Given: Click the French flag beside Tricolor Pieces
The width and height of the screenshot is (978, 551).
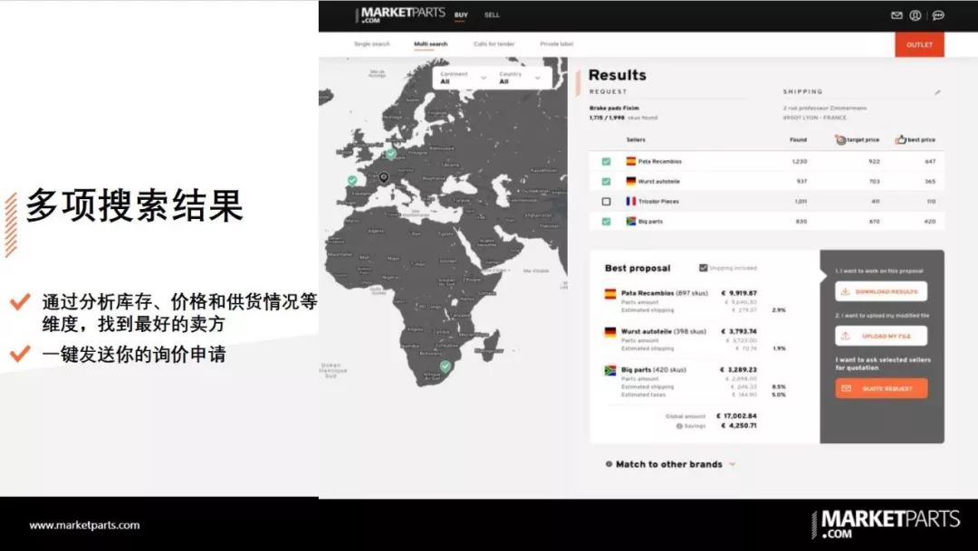Looking at the screenshot, I should pos(630,202).
